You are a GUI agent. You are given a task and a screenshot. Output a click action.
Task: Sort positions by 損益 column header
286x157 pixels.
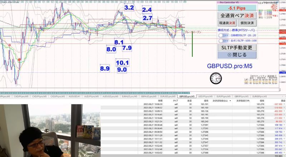(283, 101)
